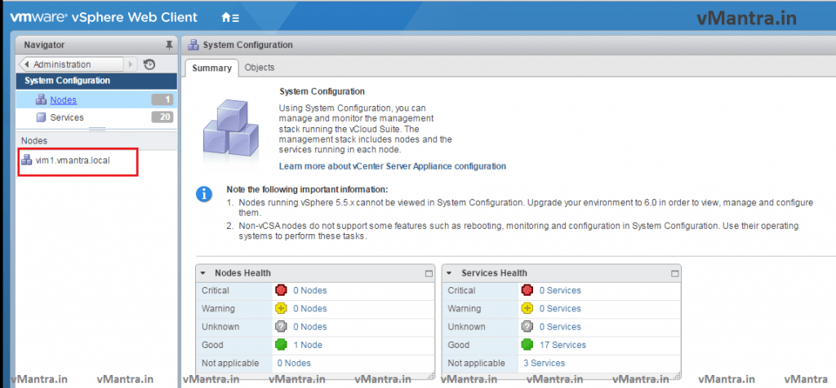
Task: Click the System Configuration title icon
Action: pyautogui.click(x=194, y=45)
